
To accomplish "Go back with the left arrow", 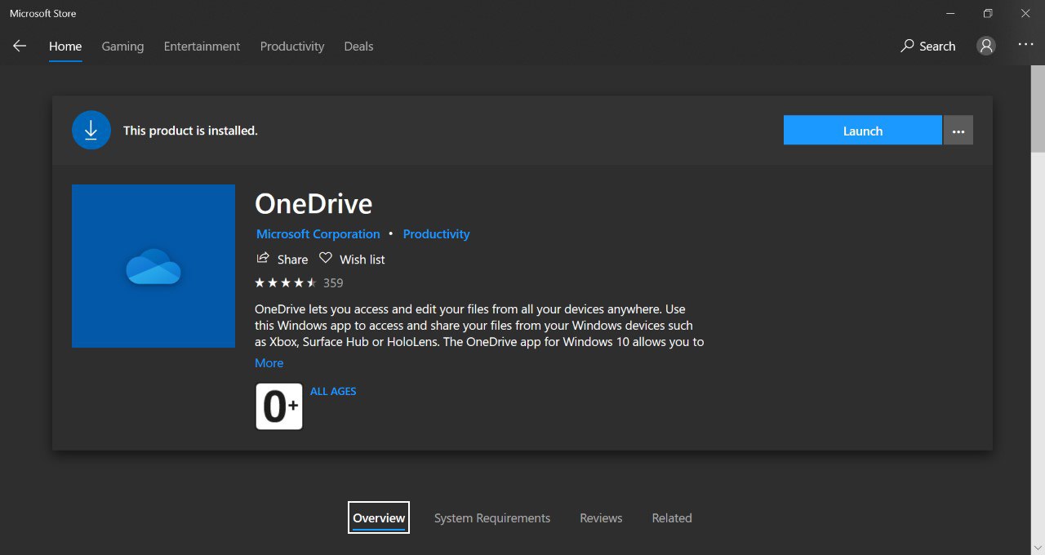I will click(x=20, y=47).
